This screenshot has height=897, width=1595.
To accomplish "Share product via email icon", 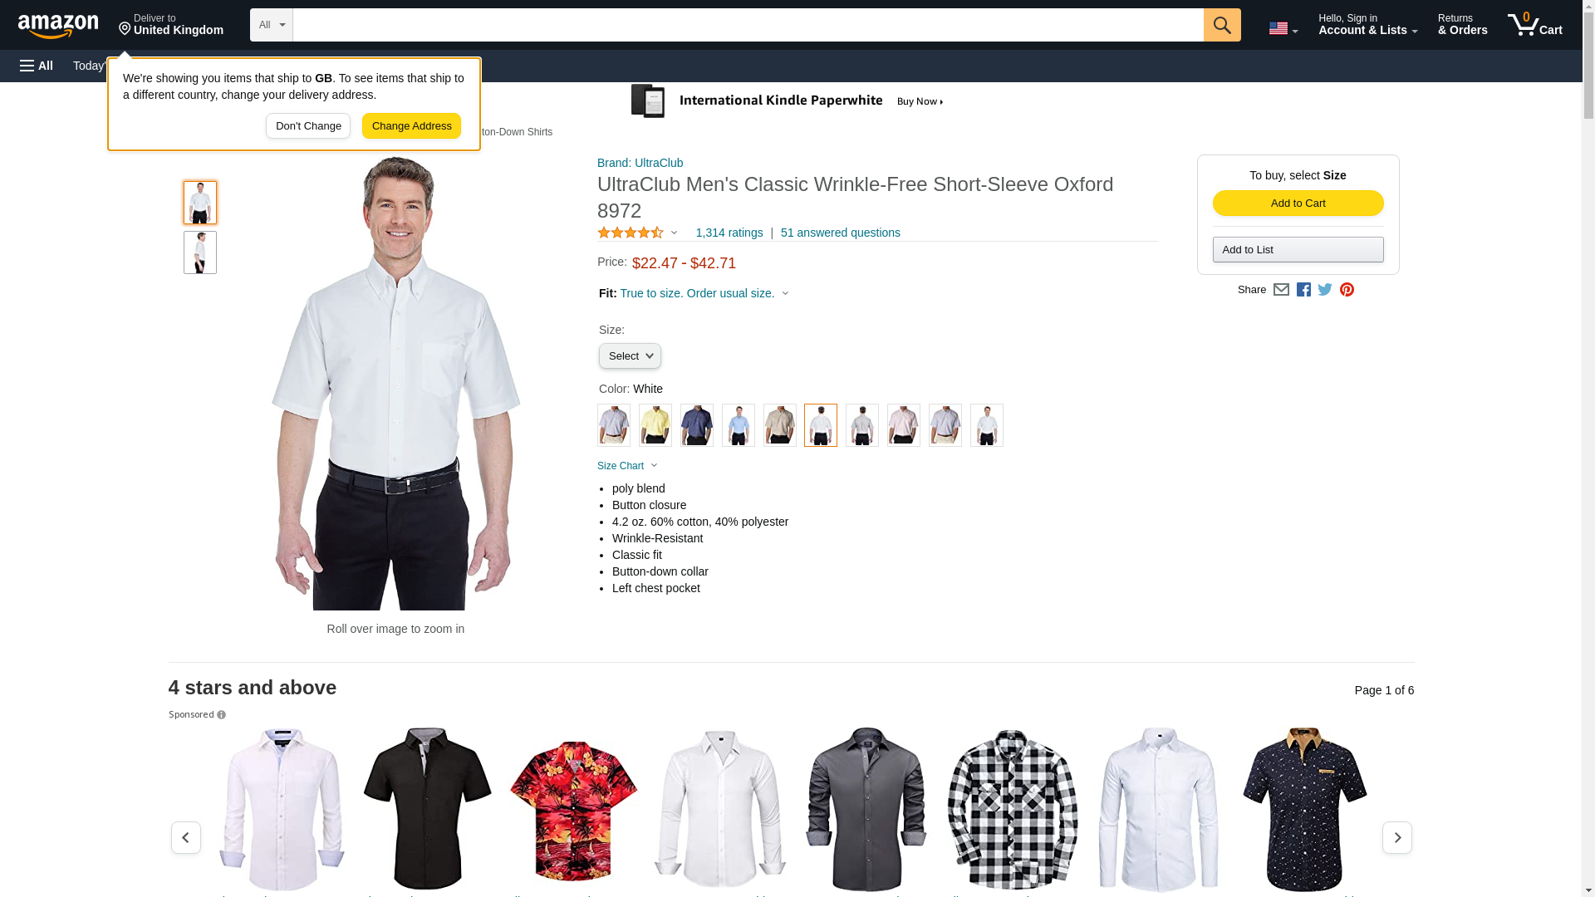I will (x=1281, y=290).
